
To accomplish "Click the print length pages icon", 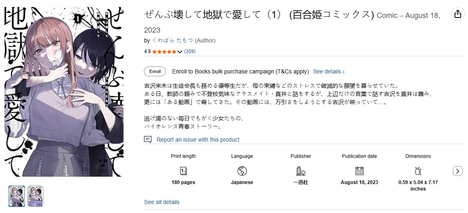I will click(x=183, y=171).
